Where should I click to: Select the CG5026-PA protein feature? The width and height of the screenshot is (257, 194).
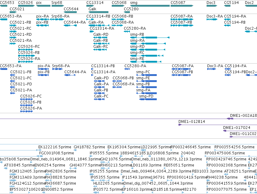[27, 111]
